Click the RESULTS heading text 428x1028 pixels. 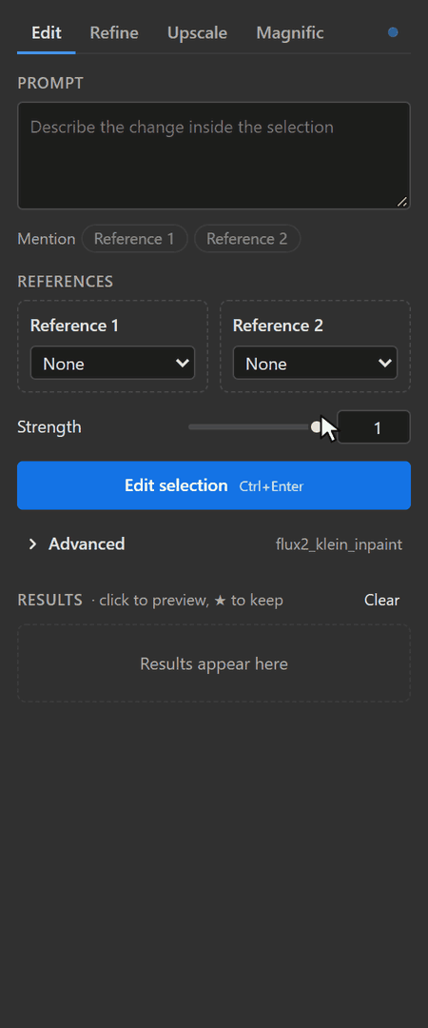pos(49,600)
